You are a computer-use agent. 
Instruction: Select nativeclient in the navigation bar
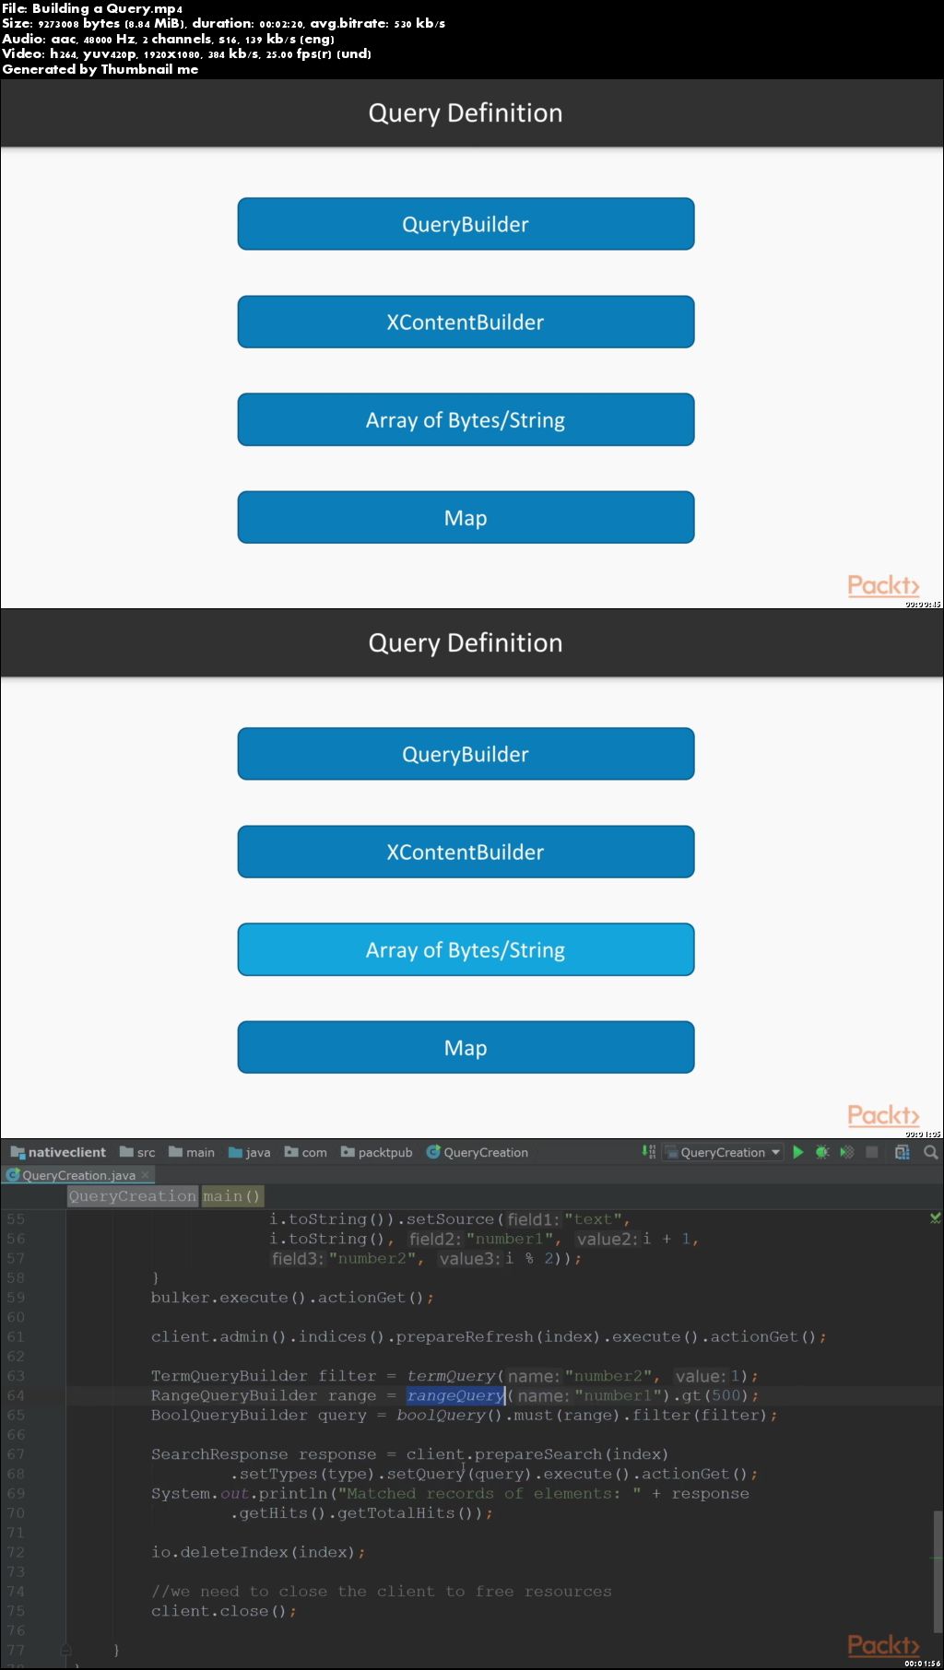coord(58,1152)
